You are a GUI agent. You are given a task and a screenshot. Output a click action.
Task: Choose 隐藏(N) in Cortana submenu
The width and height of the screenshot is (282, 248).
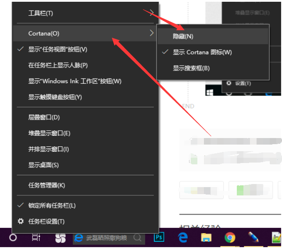pyautogui.click(x=183, y=36)
